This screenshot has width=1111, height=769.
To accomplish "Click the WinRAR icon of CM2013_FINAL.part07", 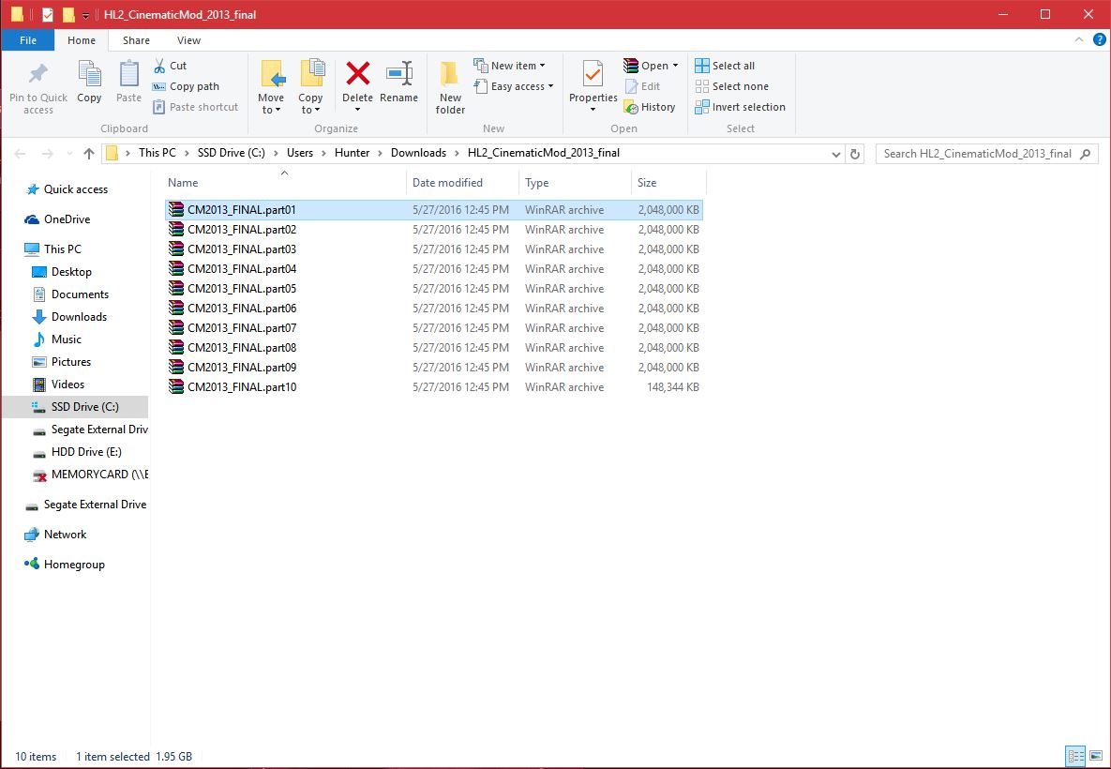I will (175, 328).
